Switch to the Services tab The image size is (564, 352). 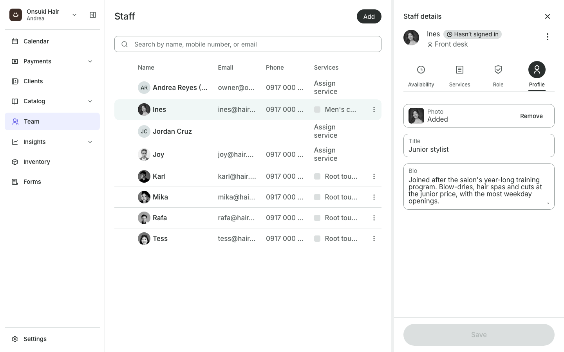[460, 76]
